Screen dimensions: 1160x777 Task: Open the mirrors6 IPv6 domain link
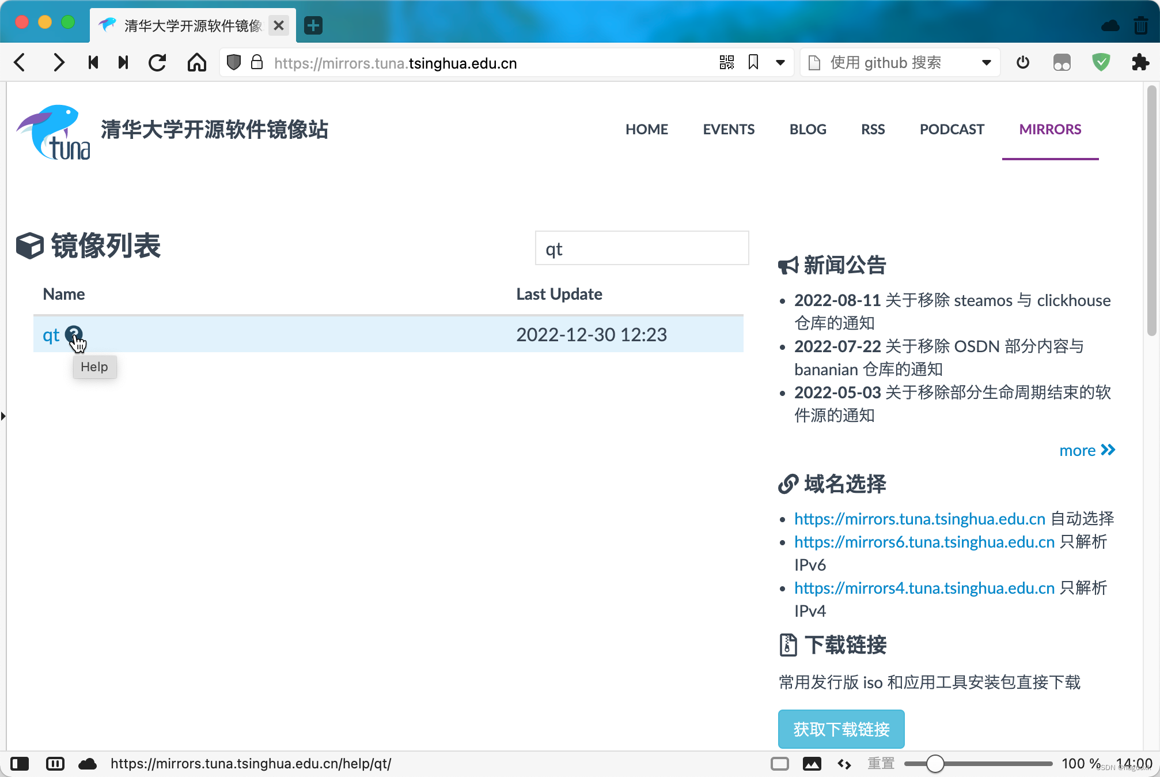[924, 542]
